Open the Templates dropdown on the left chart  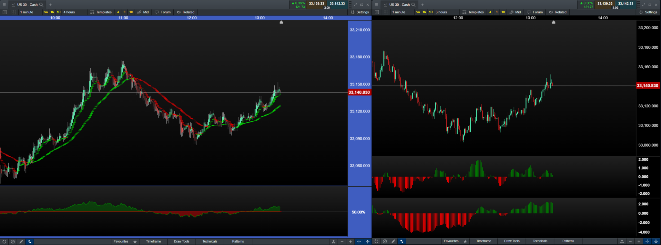coord(101,12)
